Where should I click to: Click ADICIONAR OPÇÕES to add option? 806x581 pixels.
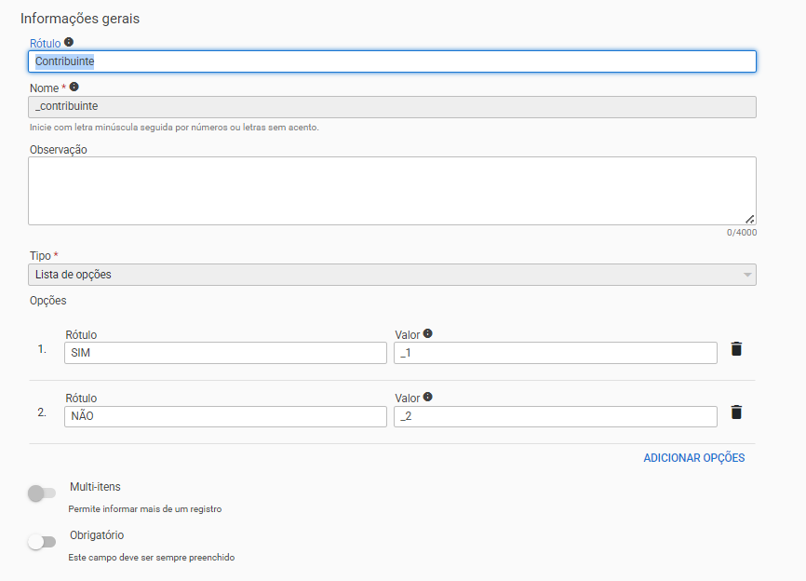point(693,457)
